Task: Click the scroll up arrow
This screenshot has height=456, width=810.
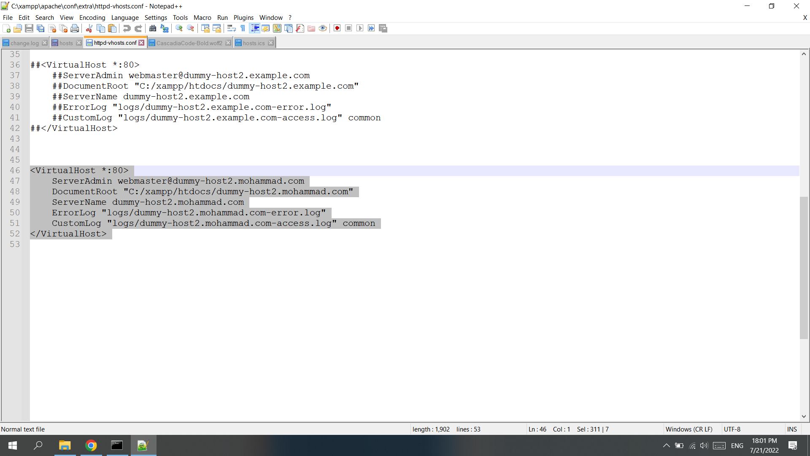Action: coord(804,54)
